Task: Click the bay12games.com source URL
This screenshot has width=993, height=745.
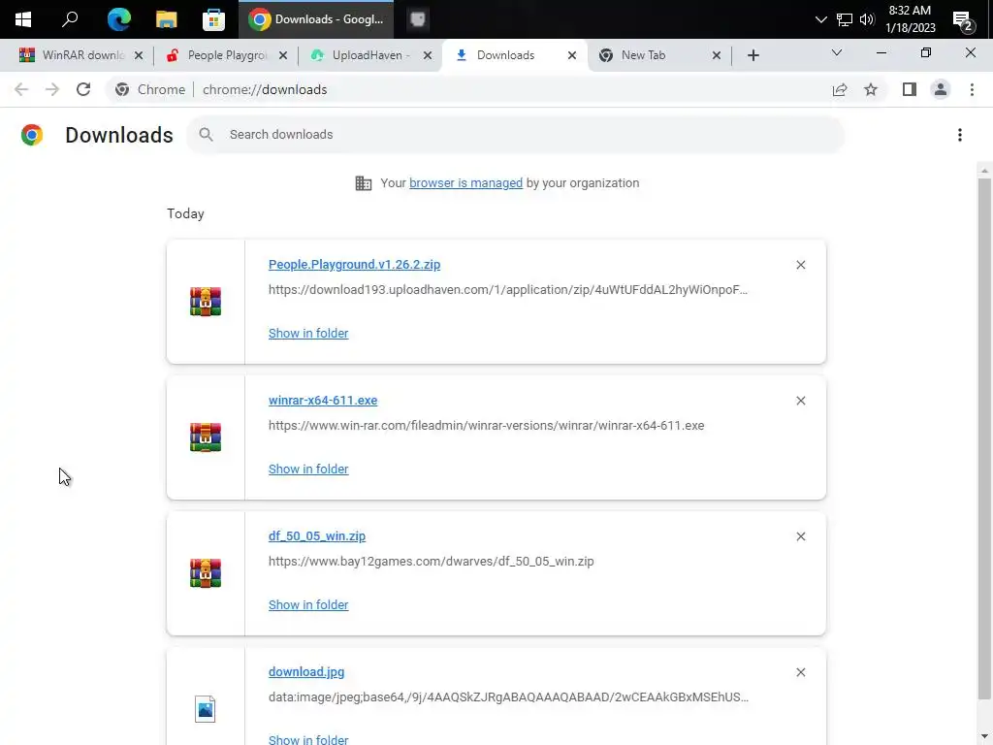Action: 431,562
